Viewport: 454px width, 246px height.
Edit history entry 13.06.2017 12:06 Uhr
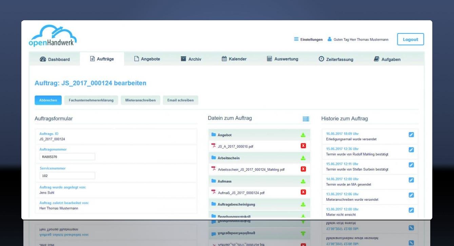411,195
